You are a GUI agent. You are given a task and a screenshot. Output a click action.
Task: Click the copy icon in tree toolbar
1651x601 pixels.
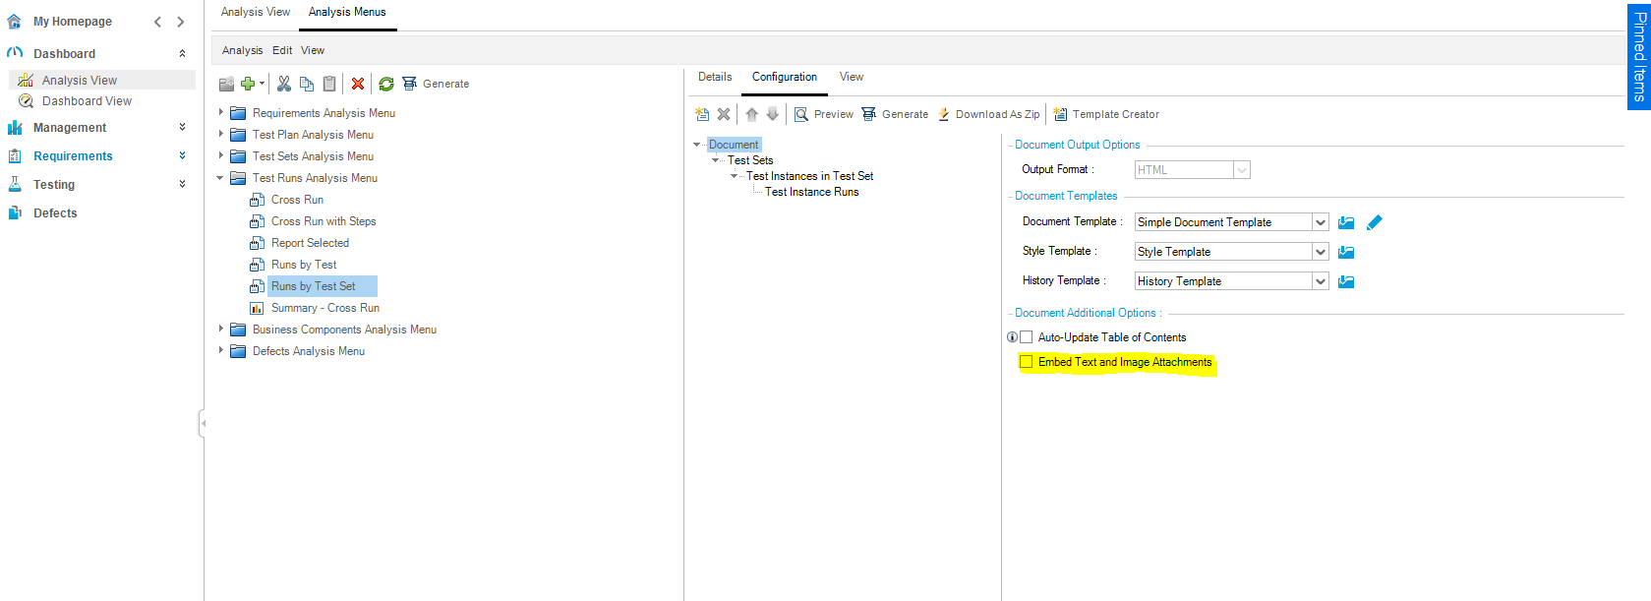point(307,85)
